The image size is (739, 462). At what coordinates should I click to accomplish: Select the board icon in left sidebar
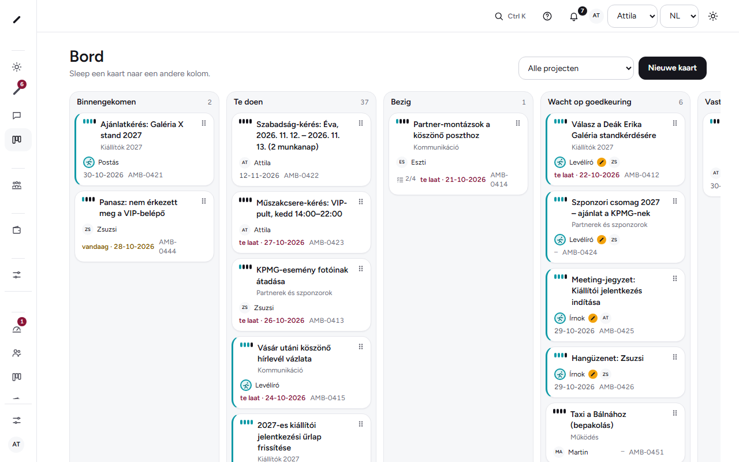tap(17, 140)
